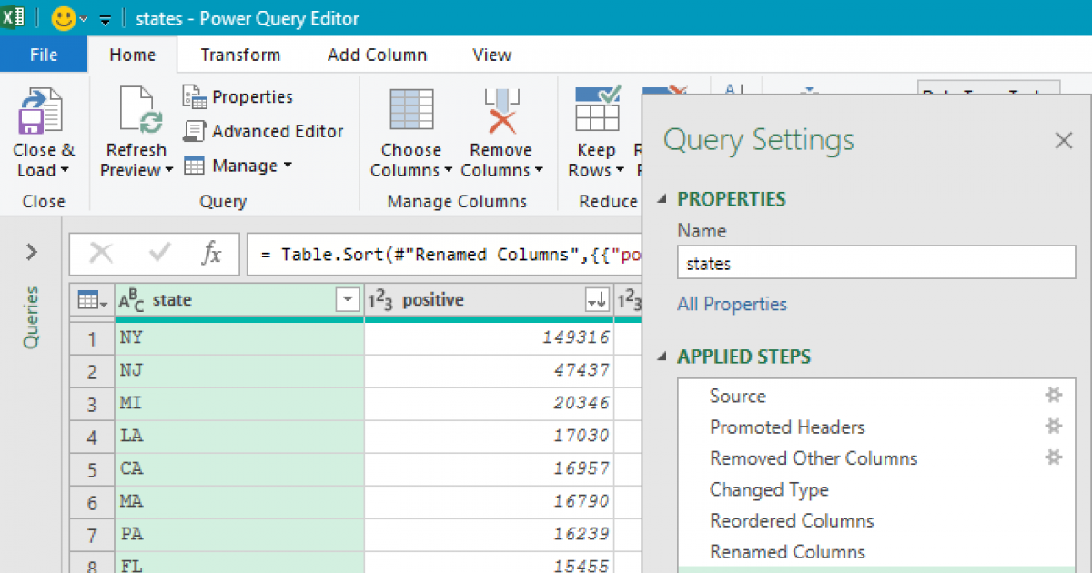Screen dimensions: 1092x573
Task: Open the Add Column ribbon tab
Action: (x=377, y=55)
